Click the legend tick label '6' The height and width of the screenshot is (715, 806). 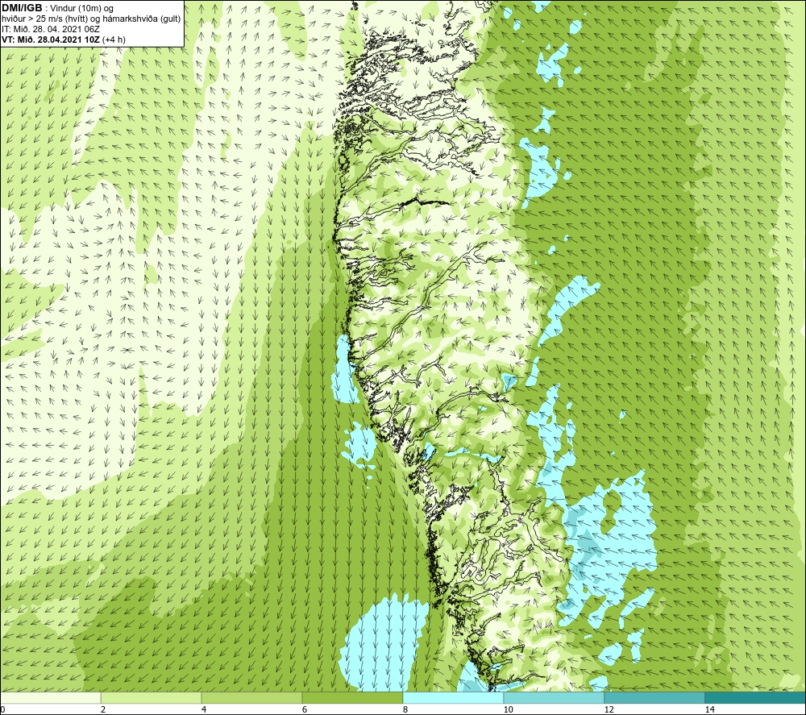point(305,710)
